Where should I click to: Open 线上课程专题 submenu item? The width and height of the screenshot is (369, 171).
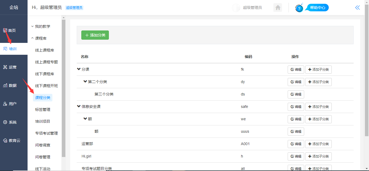[x=46, y=62]
